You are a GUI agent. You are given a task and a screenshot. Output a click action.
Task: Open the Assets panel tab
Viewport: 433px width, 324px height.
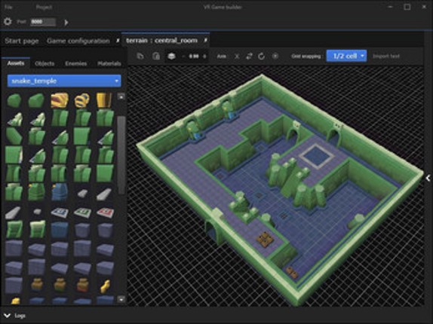point(16,63)
